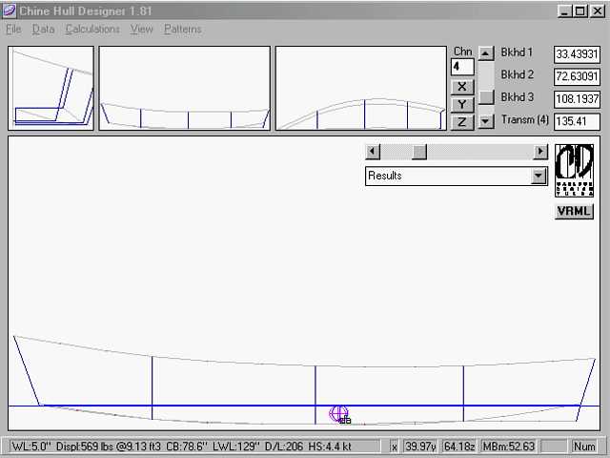Click the Z axis button
610x458 pixels.
point(461,121)
